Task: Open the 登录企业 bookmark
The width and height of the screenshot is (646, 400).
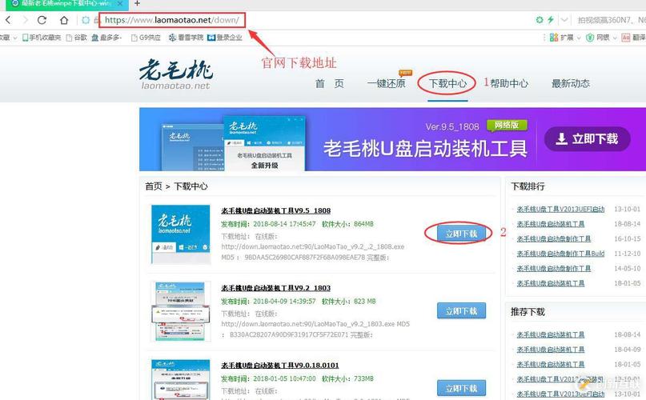Action: point(225,38)
